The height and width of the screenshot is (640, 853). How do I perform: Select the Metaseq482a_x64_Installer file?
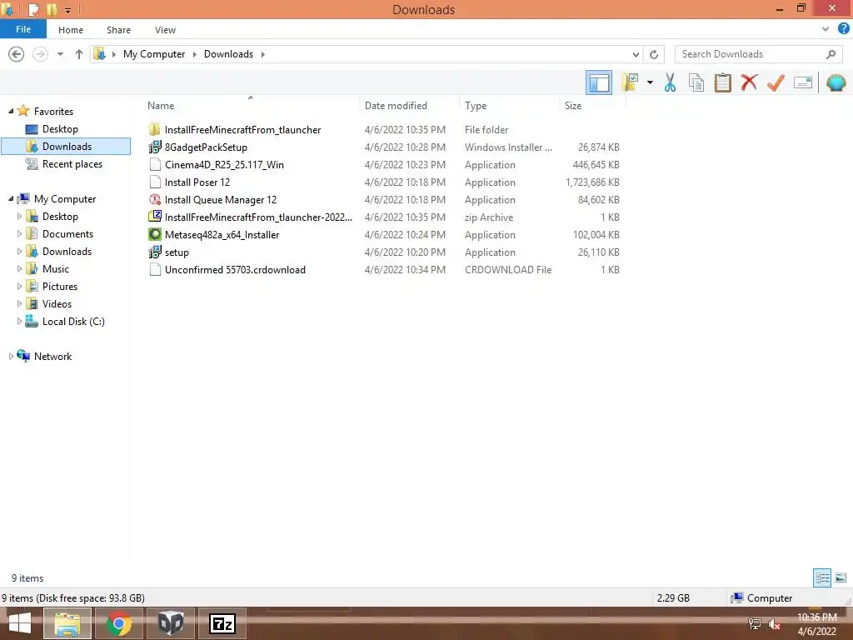(x=222, y=234)
